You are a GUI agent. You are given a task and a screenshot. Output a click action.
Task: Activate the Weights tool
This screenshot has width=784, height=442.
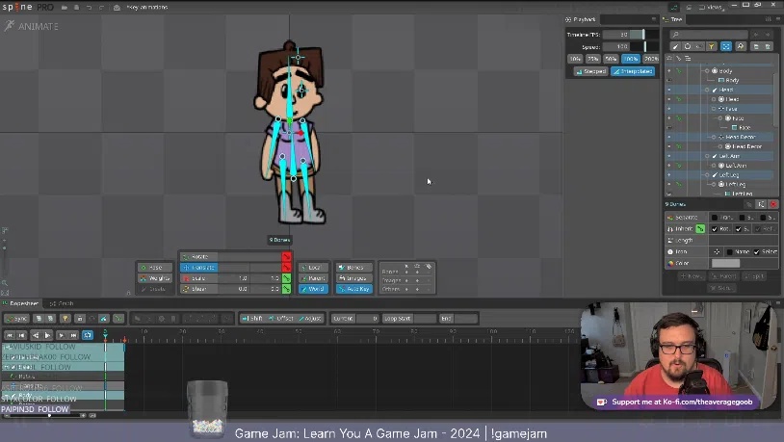[x=155, y=278]
